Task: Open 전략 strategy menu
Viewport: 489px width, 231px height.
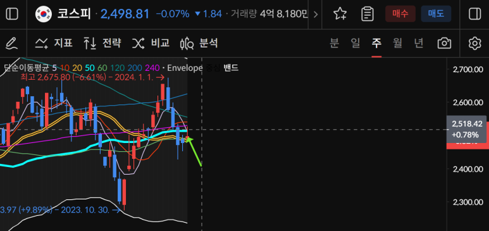Action: [102, 43]
